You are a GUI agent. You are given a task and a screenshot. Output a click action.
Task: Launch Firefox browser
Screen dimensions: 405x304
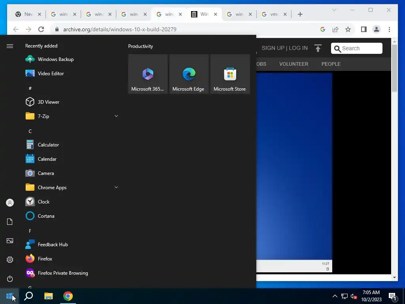[72, 258]
